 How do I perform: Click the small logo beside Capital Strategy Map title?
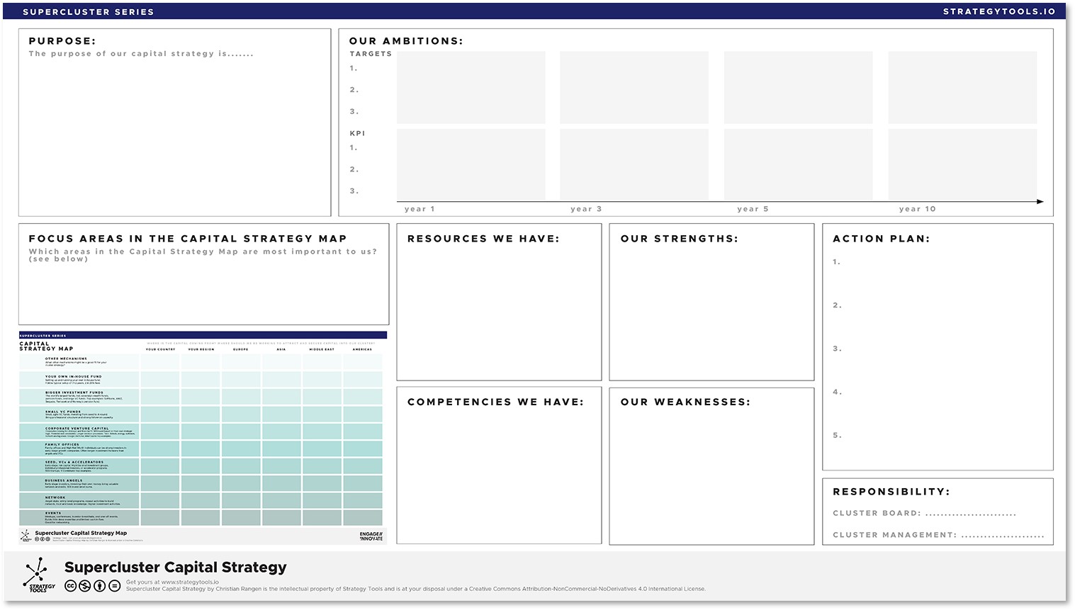[x=26, y=536]
